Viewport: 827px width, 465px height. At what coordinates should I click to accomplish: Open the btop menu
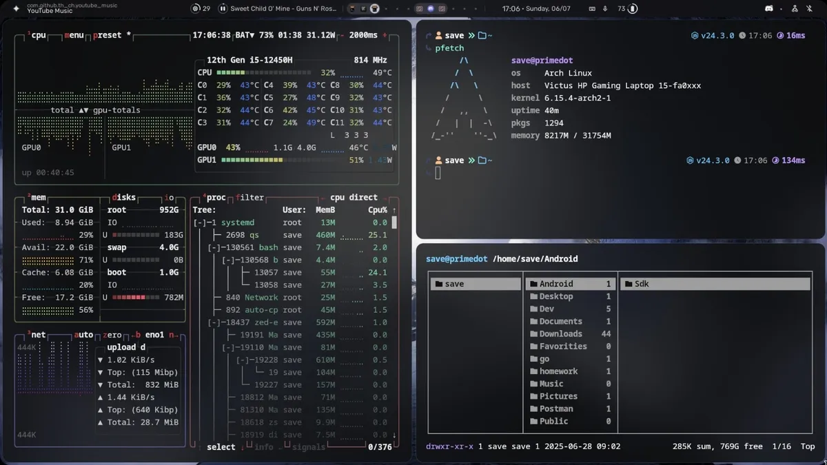tap(75, 34)
